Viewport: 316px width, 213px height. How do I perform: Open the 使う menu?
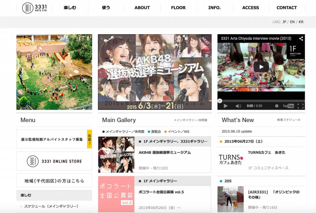(x=106, y=8)
